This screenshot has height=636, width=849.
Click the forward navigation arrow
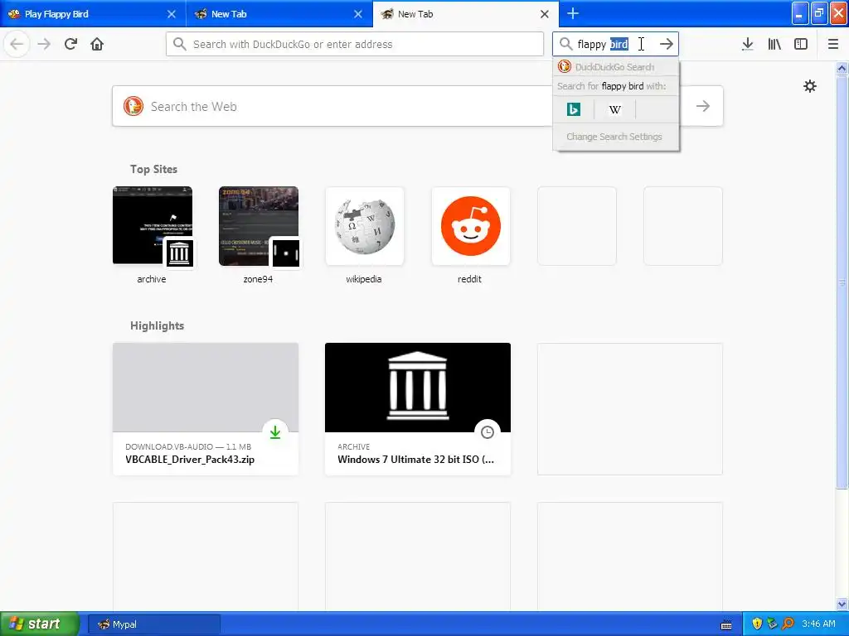[44, 44]
